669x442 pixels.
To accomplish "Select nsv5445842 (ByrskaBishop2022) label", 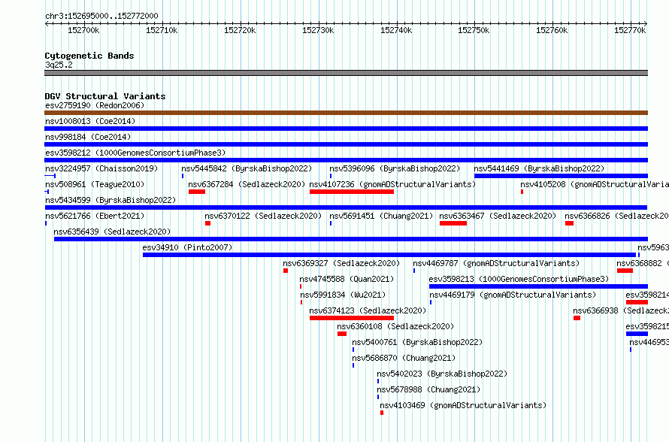I will (x=247, y=168).
